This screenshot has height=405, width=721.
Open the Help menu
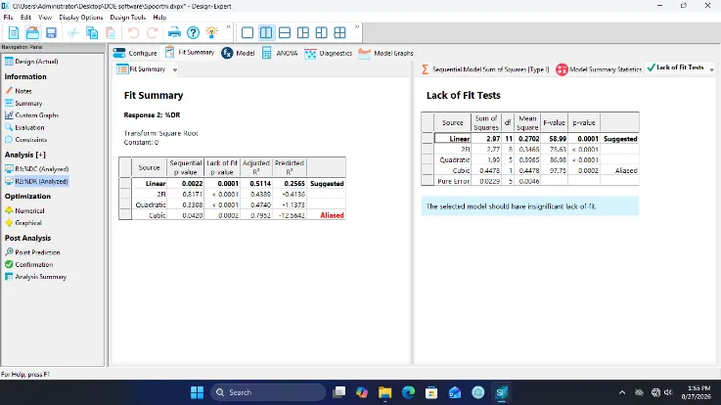coord(159,17)
